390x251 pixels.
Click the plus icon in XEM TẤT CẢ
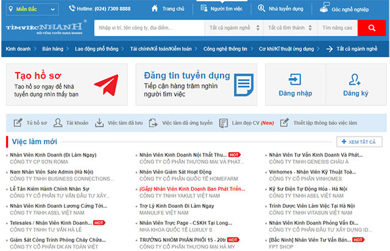click(x=344, y=141)
